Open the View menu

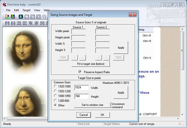point(37,10)
